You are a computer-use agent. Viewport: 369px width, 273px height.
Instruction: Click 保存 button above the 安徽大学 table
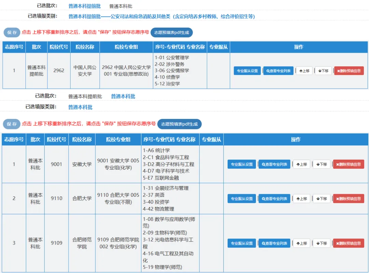tap(12, 124)
